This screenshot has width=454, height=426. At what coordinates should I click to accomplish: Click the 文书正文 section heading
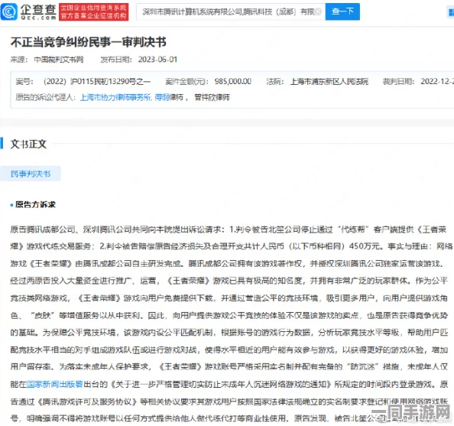[28, 144]
